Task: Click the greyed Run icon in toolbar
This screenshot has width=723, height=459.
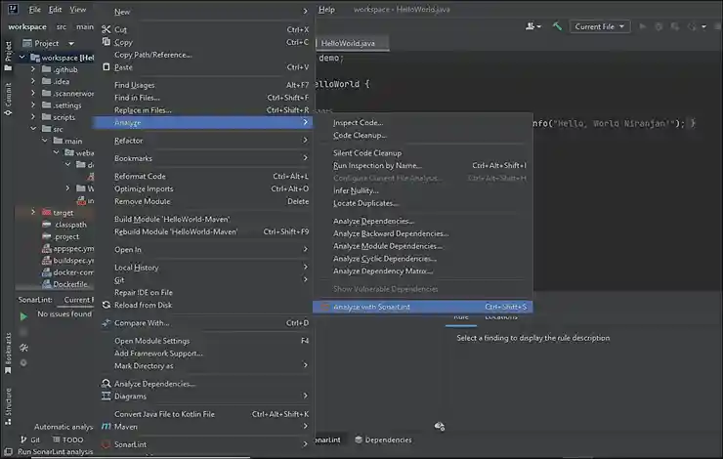Action: 642,26
